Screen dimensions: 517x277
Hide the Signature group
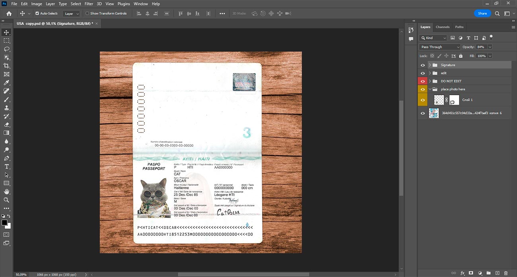[423, 65]
